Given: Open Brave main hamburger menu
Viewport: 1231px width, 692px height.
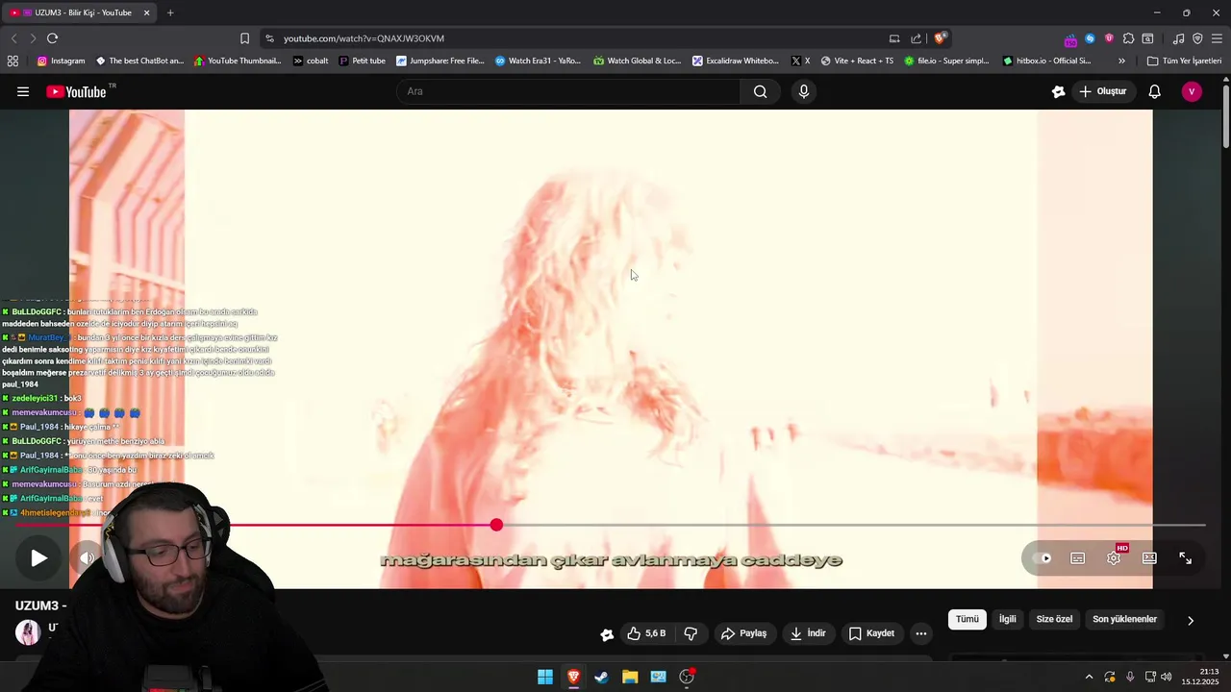Looking at the screenshot, I should [x=1217, y=38].
